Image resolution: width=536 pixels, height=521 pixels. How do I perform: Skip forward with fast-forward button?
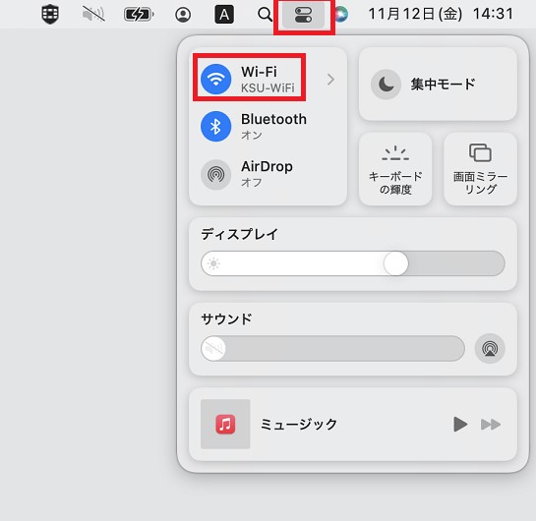pos(491,425)
